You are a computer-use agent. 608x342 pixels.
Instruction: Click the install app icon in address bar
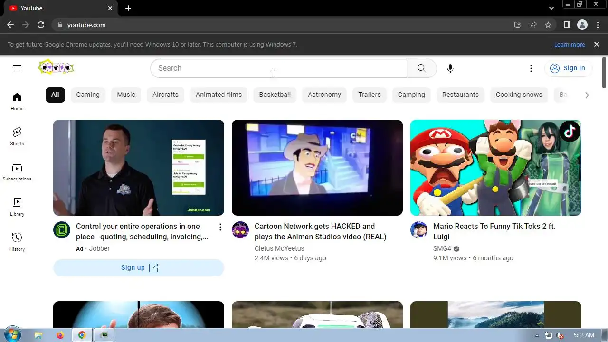518,25
